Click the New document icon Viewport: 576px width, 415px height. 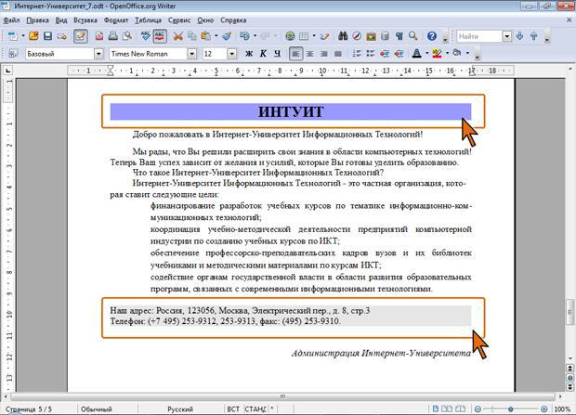click(13, 36)
